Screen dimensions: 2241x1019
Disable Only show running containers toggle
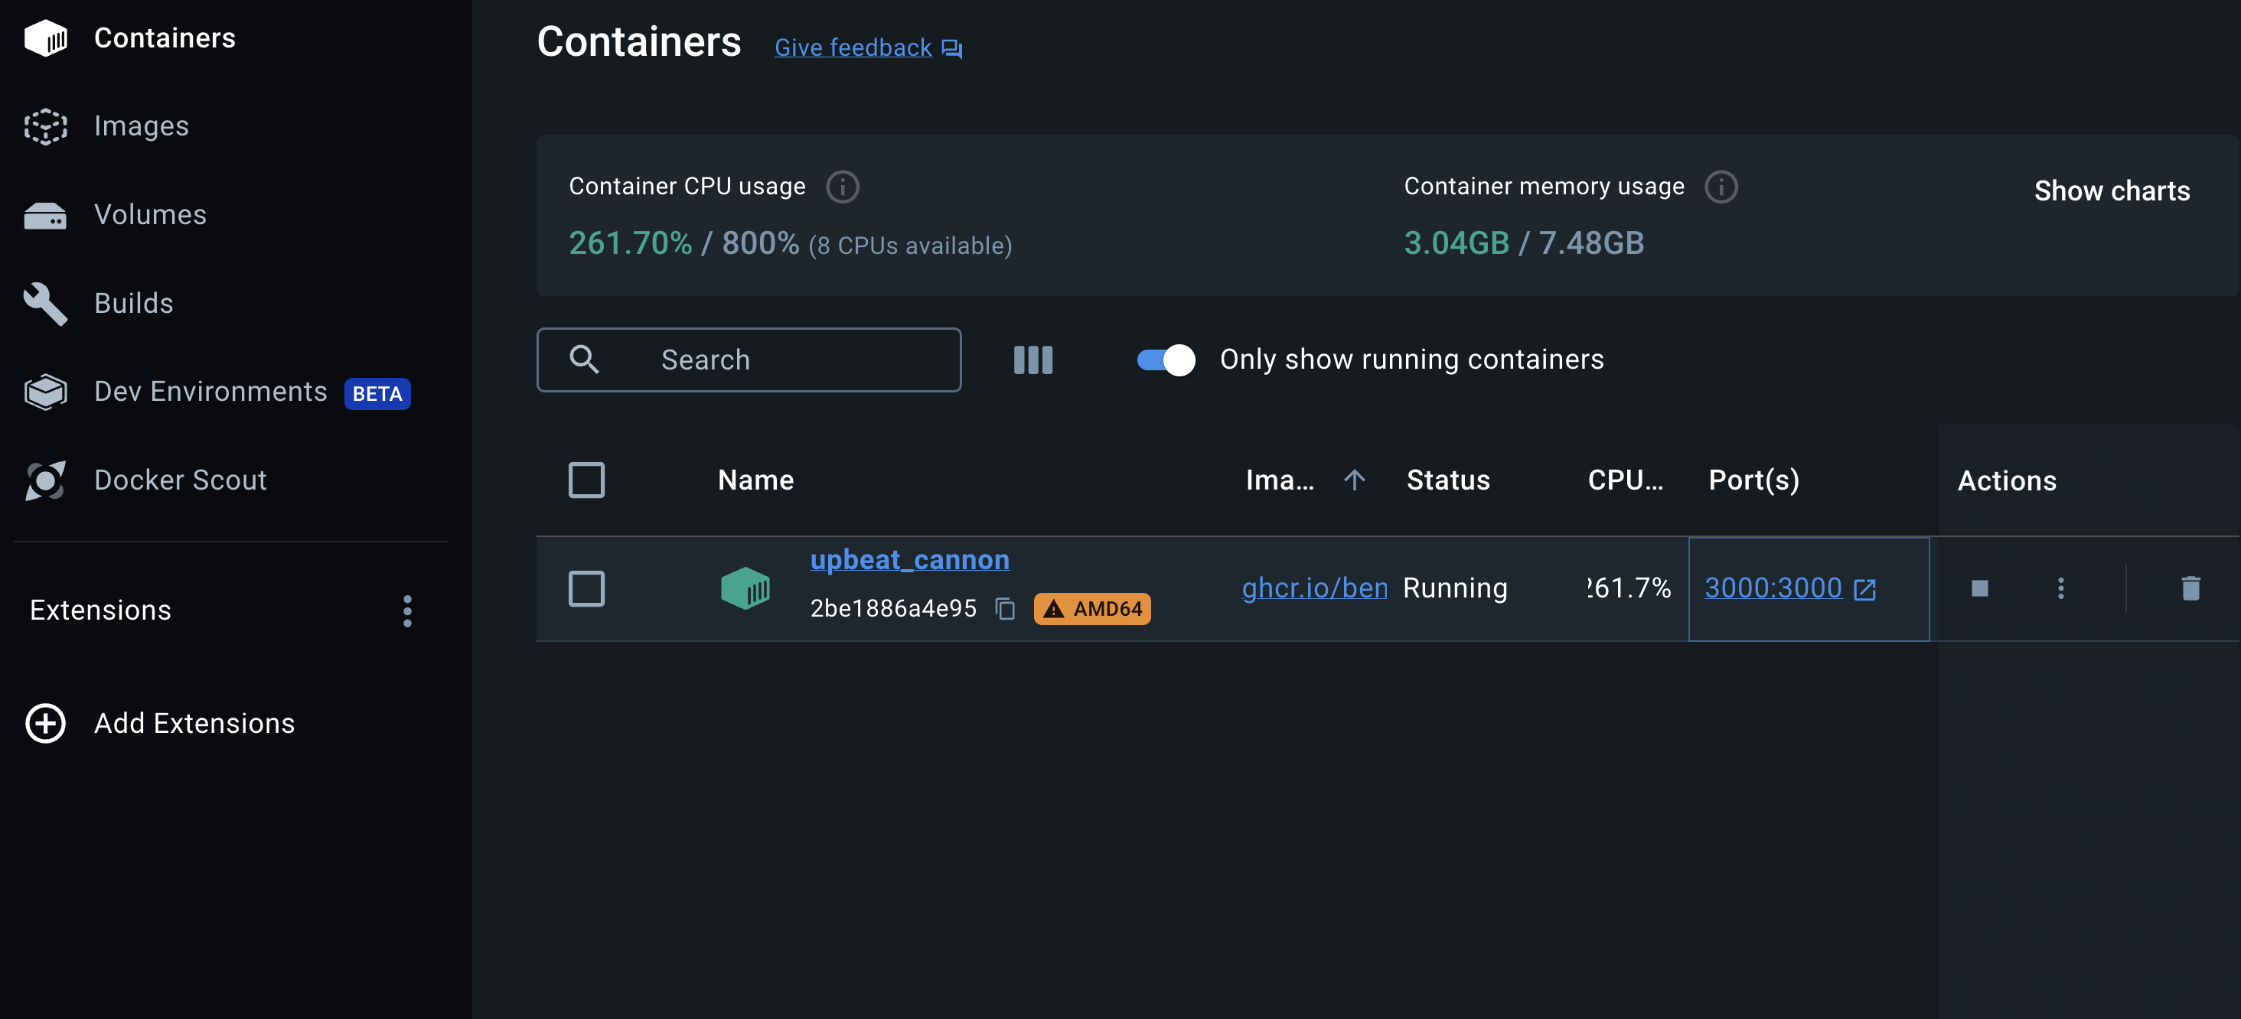pyautogui.click(x=1164, y=359)
